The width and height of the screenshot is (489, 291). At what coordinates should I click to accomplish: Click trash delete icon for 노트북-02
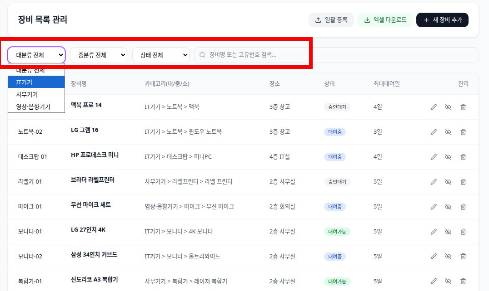point(463,132)
